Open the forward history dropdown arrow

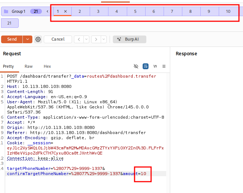[103, 39]
